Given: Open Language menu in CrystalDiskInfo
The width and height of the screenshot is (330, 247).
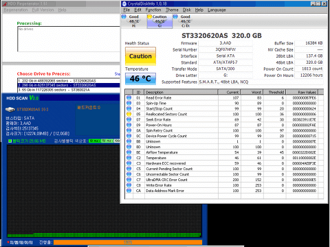Looking at the screenshot, I should [217, 10].
